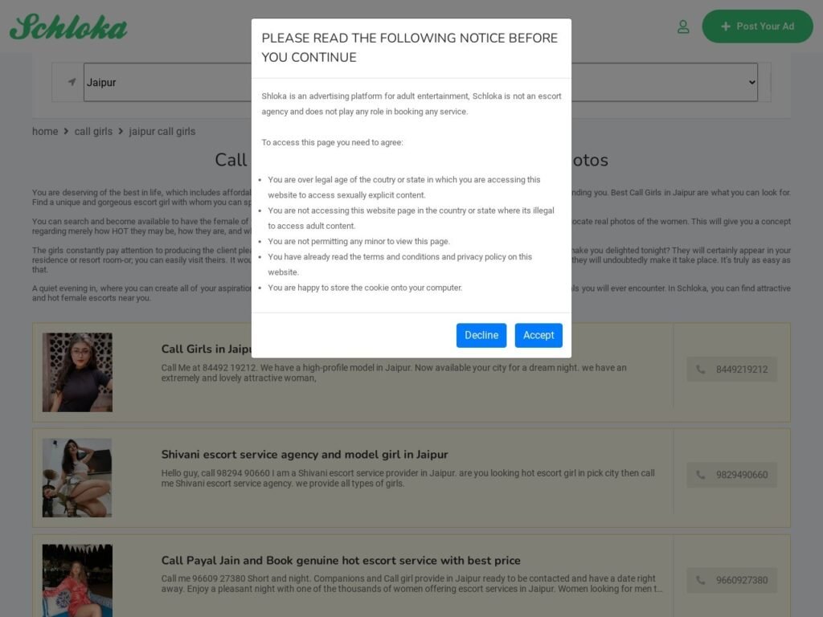
Task: Open the jaipur call girls breadcrumb link
Action: coord(162,131)
